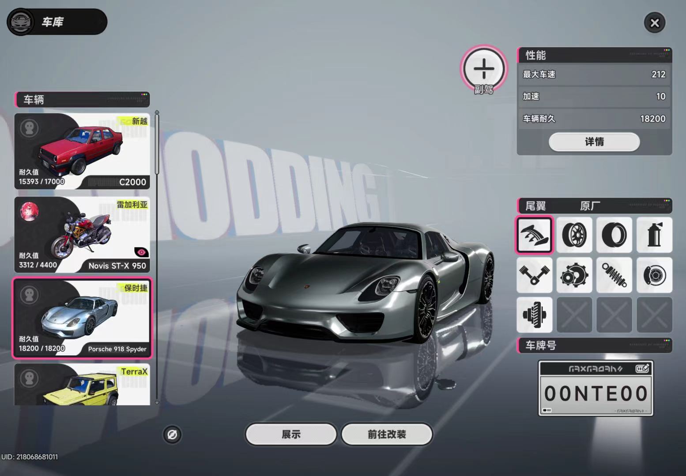Select the red C2000 vehicle card

point(82,151)
